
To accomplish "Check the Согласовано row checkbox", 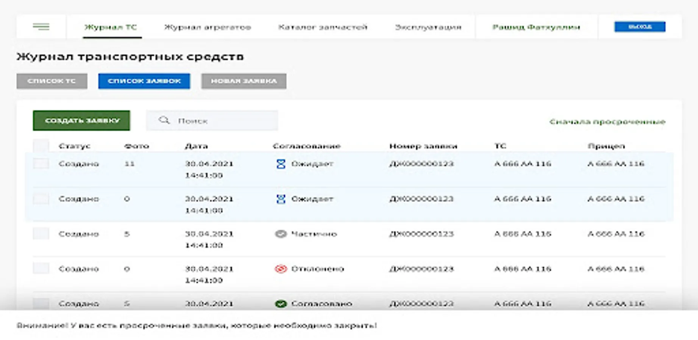I will 41,303.
